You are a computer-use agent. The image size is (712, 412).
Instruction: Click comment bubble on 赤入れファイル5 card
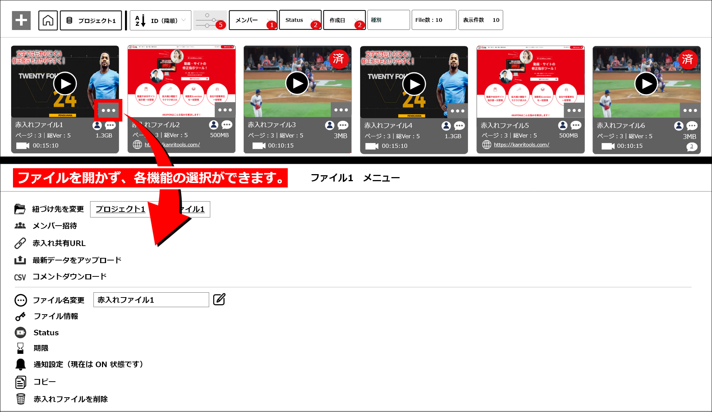tap(576, 125)
